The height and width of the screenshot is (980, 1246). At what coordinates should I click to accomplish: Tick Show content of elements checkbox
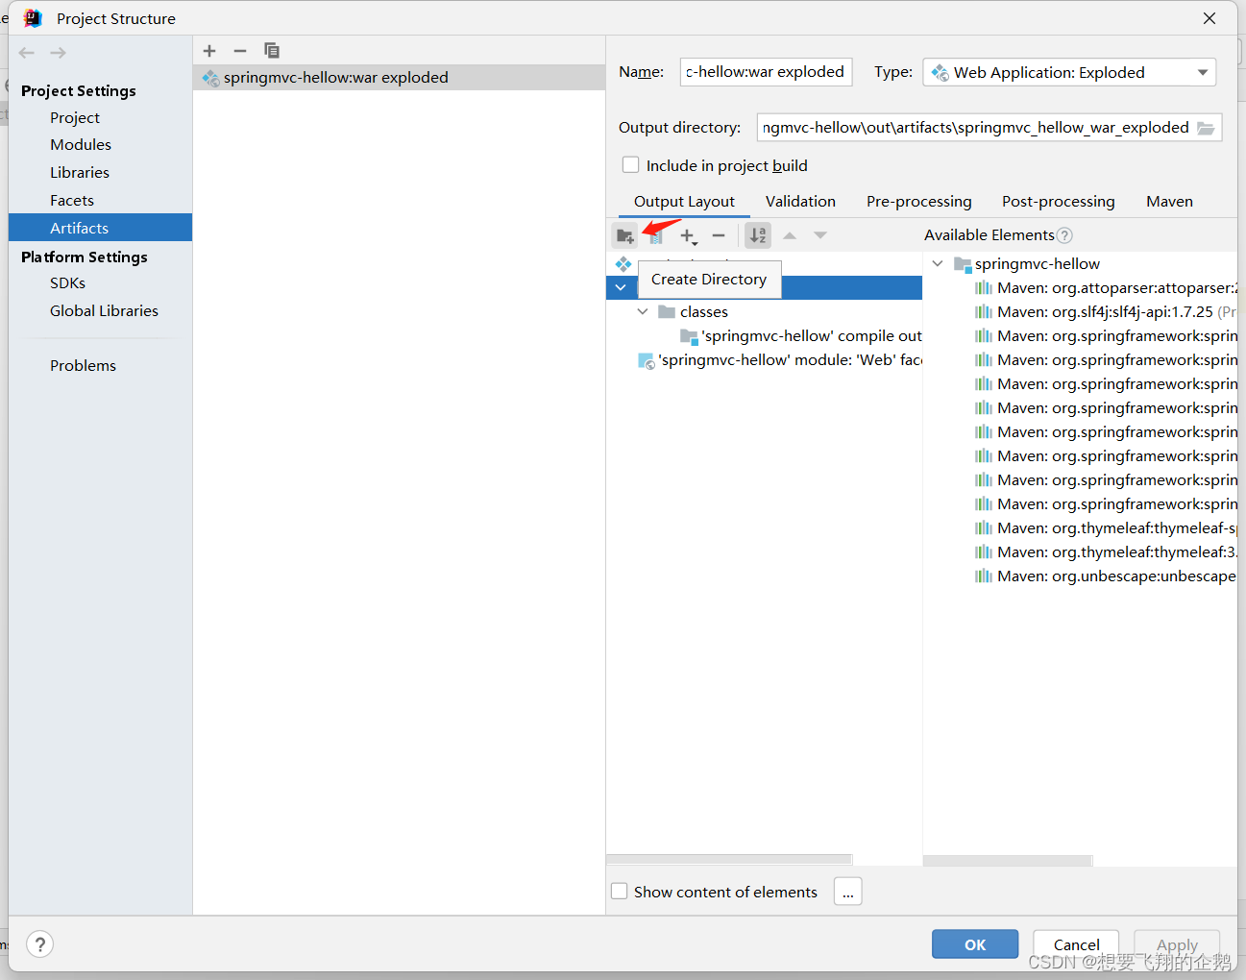(620, 892)
